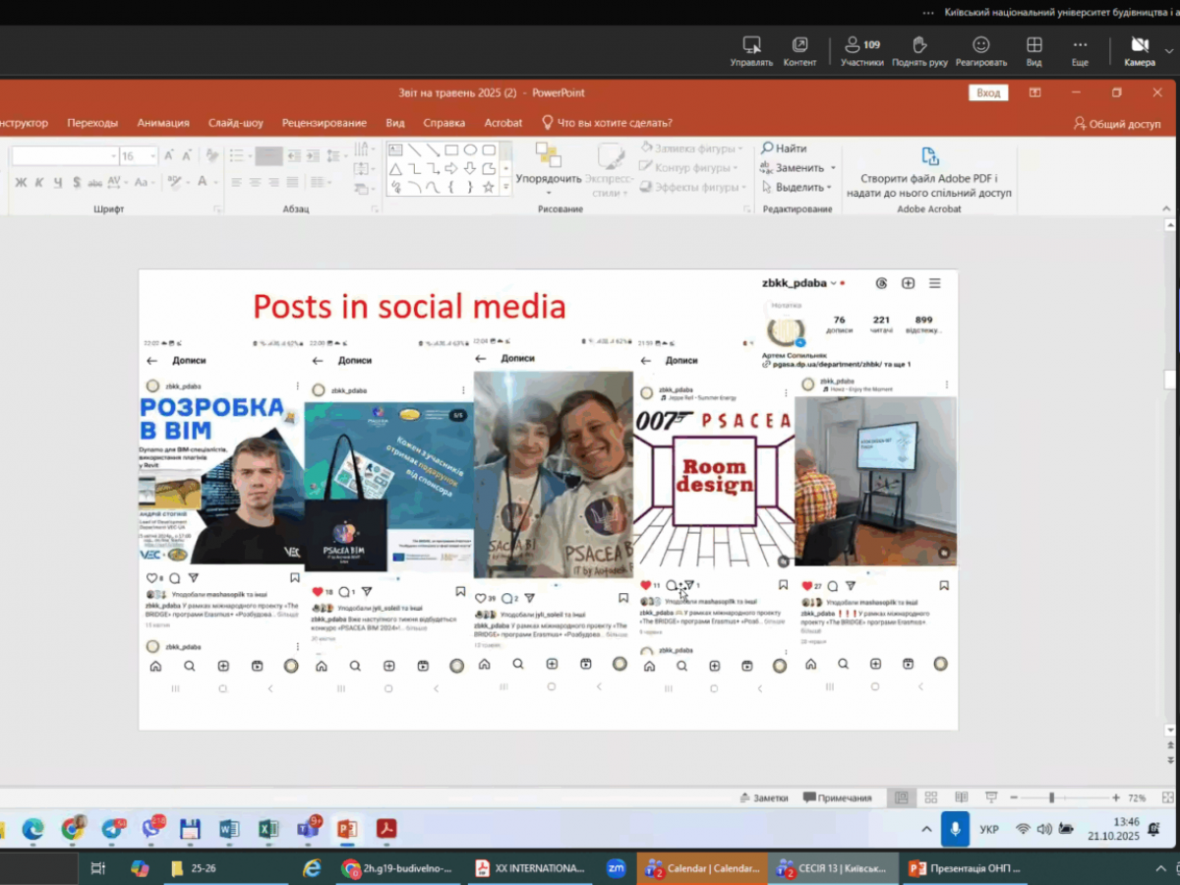
Task: Toggle the Камера camera on
Action: [x=1140, y=45]
